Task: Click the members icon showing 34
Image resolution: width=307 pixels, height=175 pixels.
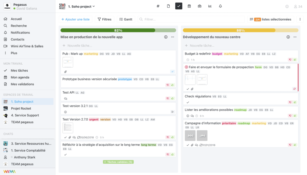Action: (x=298, y=7)
